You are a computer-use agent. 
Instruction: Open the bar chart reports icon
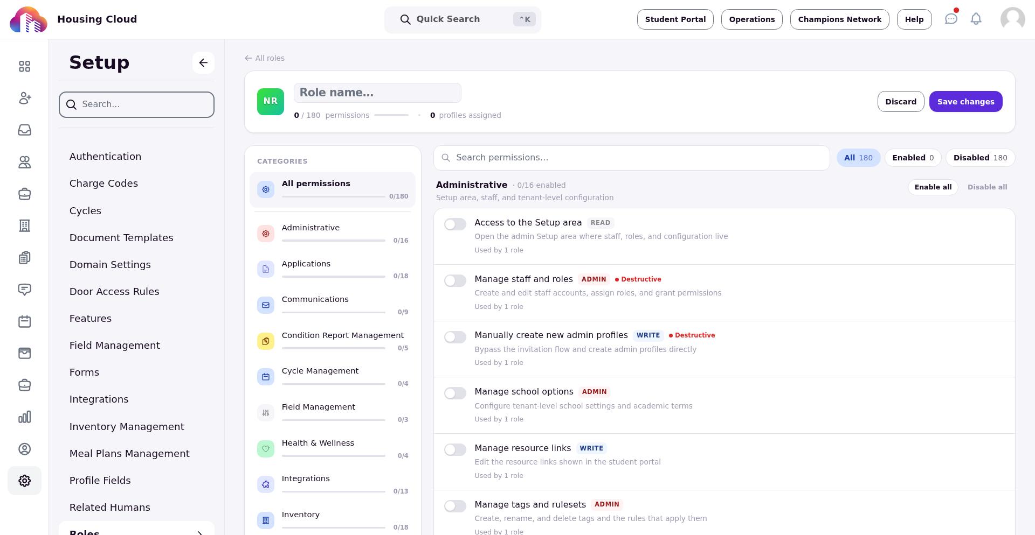(x=24, y=417)
